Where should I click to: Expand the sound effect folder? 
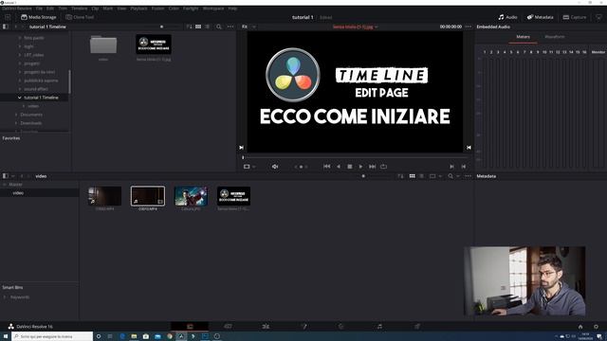(20, 89)
